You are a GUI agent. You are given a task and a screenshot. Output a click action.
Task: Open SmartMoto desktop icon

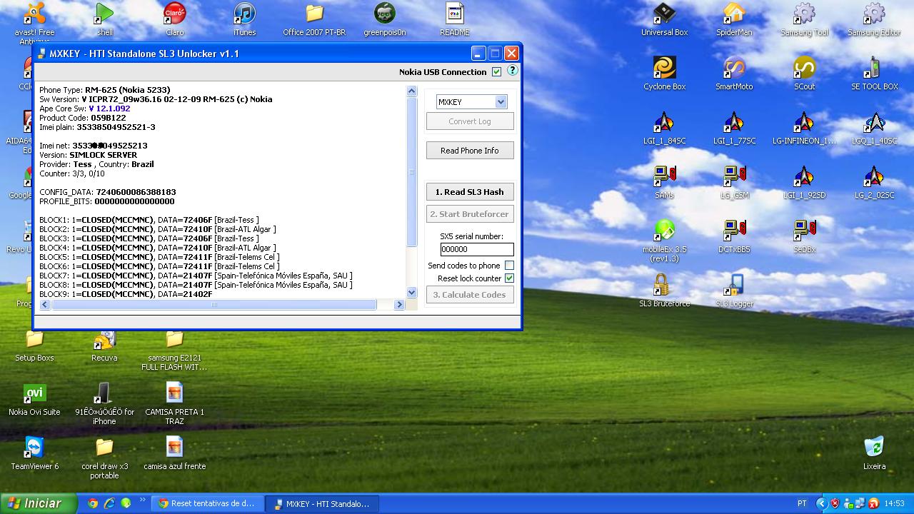[734, 74]
